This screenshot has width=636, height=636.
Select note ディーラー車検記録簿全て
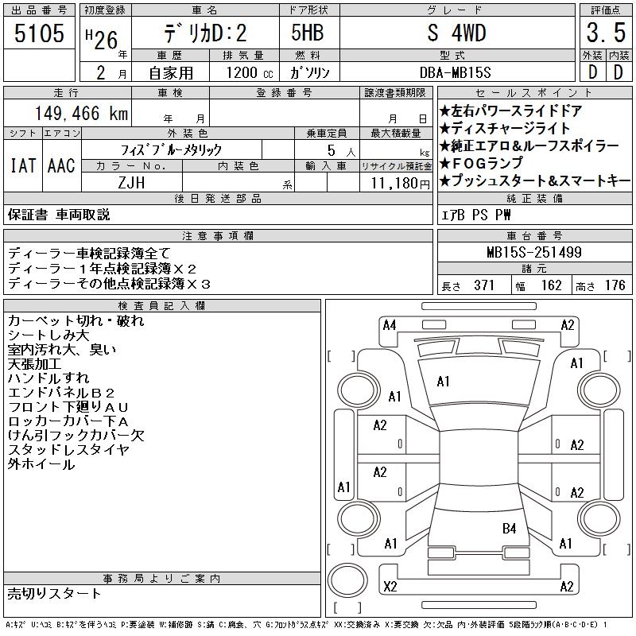pyautogui.click(x=89, y=254)
